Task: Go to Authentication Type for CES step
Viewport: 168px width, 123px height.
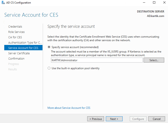Action: (25, 43)
